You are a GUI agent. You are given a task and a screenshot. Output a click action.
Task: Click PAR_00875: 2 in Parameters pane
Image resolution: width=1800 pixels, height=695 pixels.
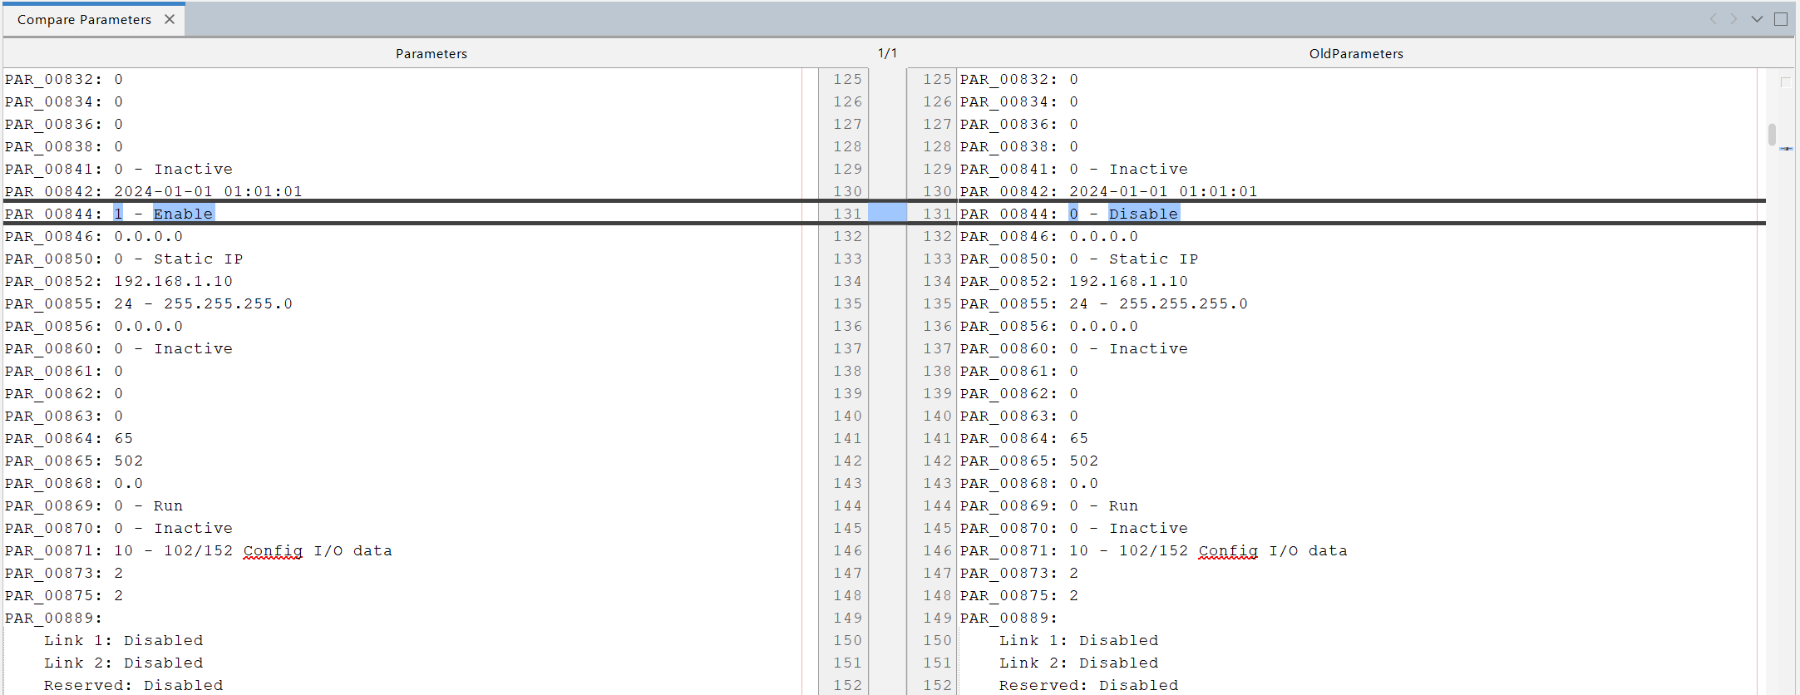(x=64, y=595)
